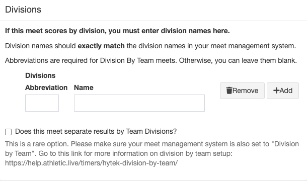Focus the Abbreviation input field
Image resolution: width=307 pixels, height=181 pixels.
coord(42,103)
